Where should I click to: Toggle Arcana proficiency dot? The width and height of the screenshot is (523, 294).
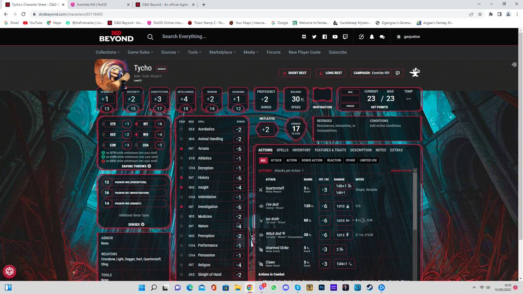[x=182, y=149]
